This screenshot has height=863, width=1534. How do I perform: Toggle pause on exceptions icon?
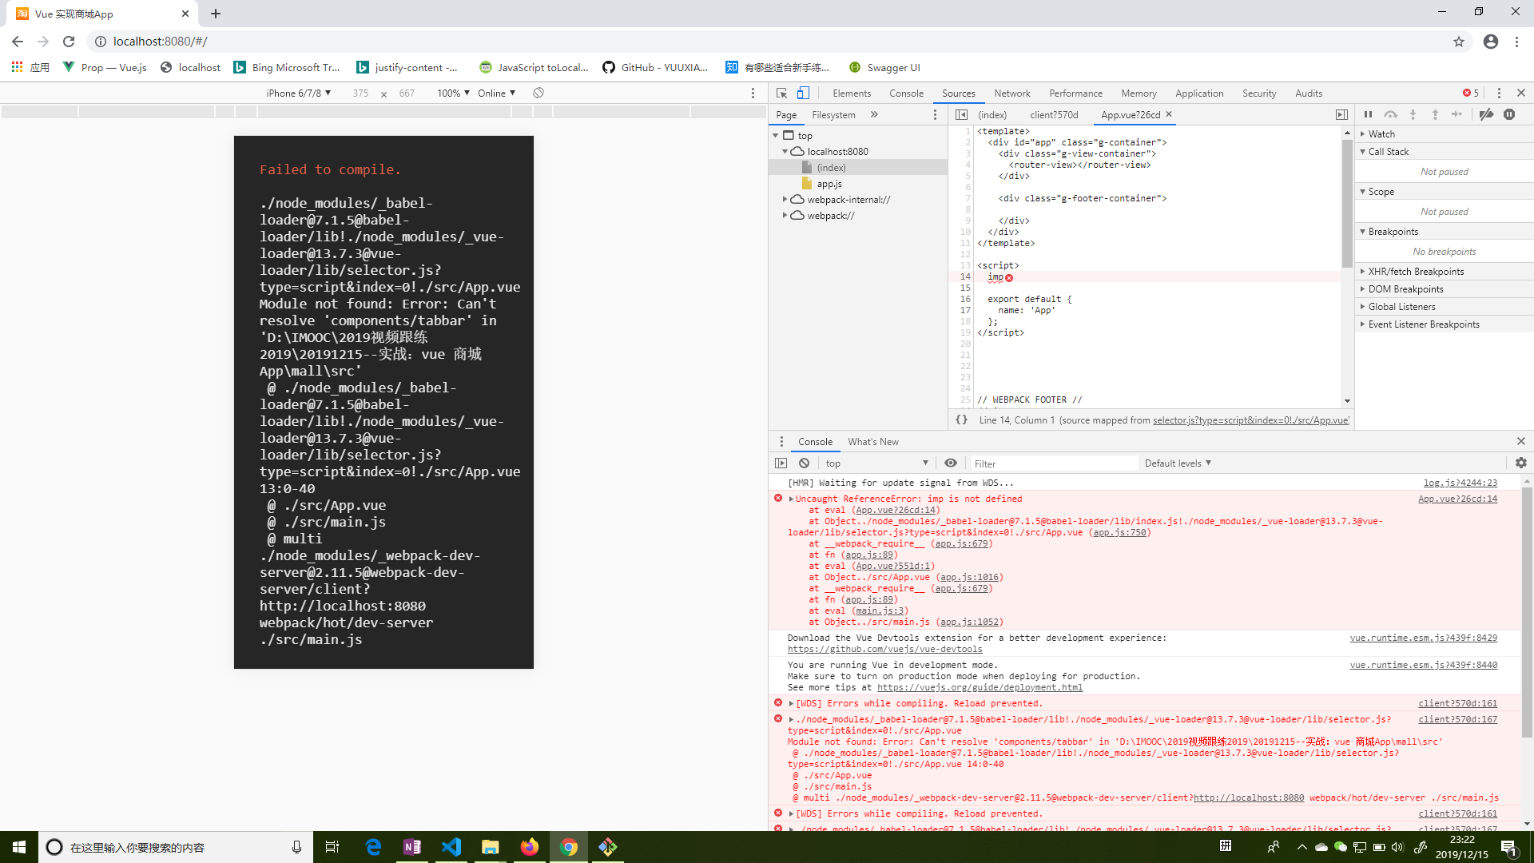pyautogui.click(x=1509, y=114)
